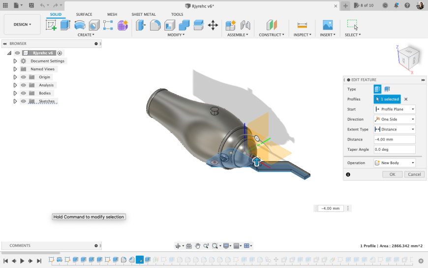Open the MODIFY menu
Screen dimensions: 428x268
click(176, 34)
